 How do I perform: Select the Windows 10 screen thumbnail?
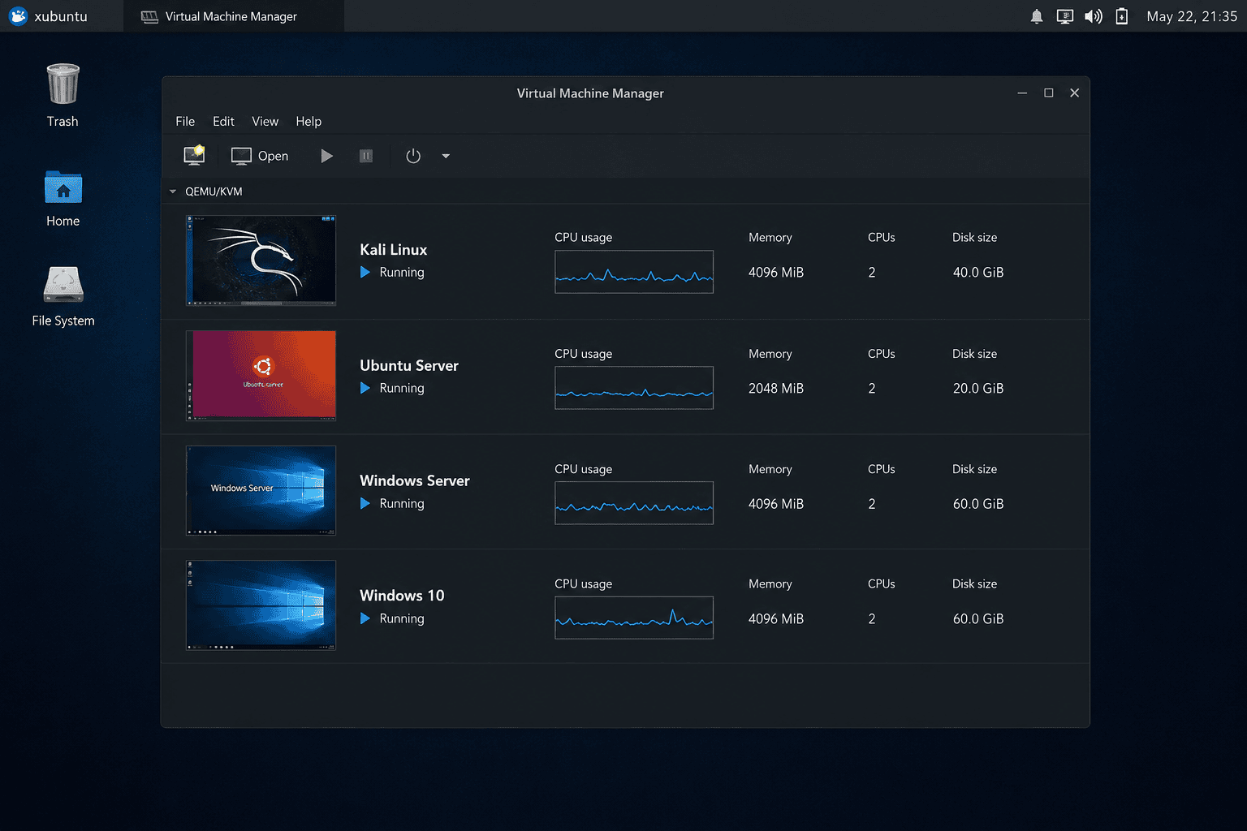[x=261, y=605]
